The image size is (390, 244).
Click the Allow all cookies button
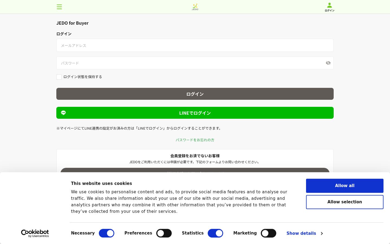point(345,186)
